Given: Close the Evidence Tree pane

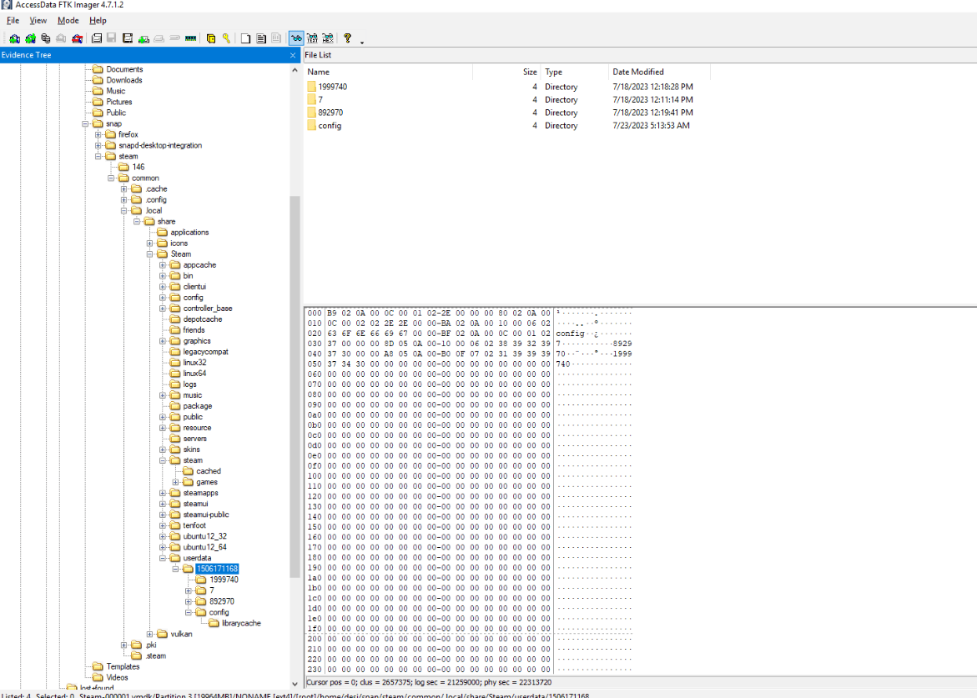Looking at the screenshot, I should [293, 55].
